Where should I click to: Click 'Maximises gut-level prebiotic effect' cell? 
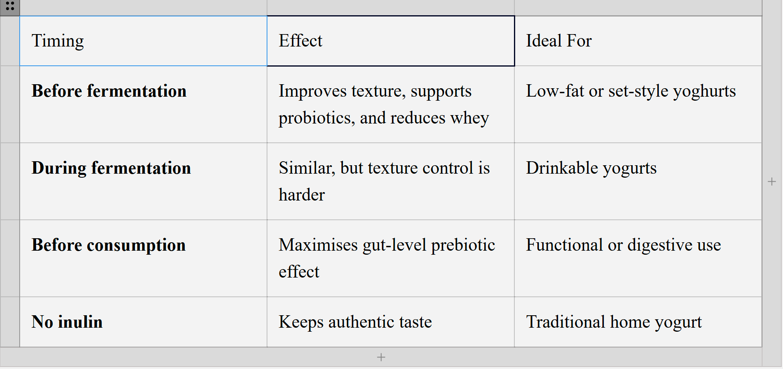point(390,258)
